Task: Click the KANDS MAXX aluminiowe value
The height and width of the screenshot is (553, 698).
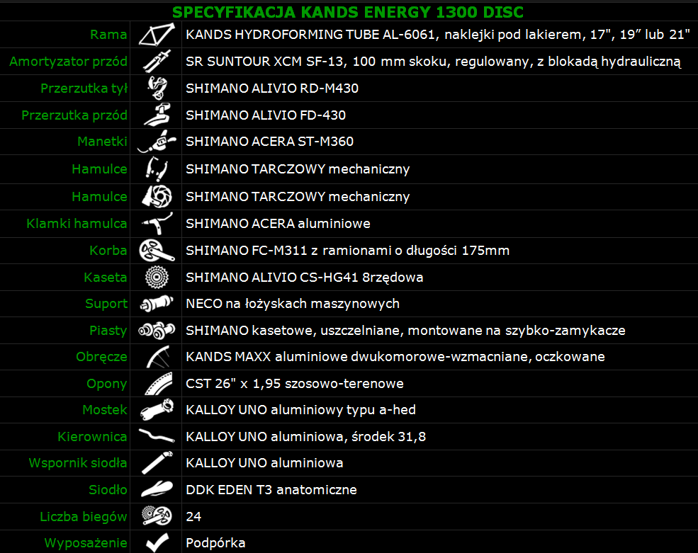Action: click(395, 357)
